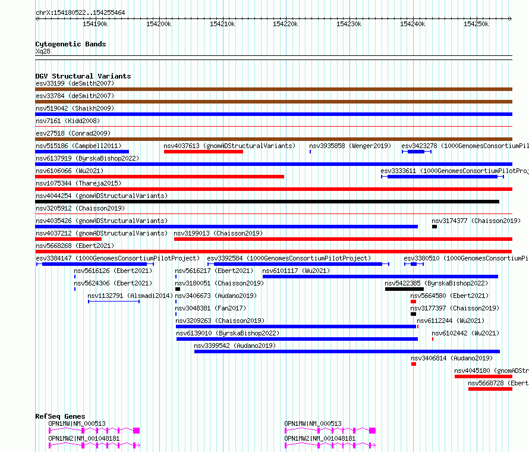Click the Cytogenetic Bands track title

pyautogui.click(x=71, y=44)
